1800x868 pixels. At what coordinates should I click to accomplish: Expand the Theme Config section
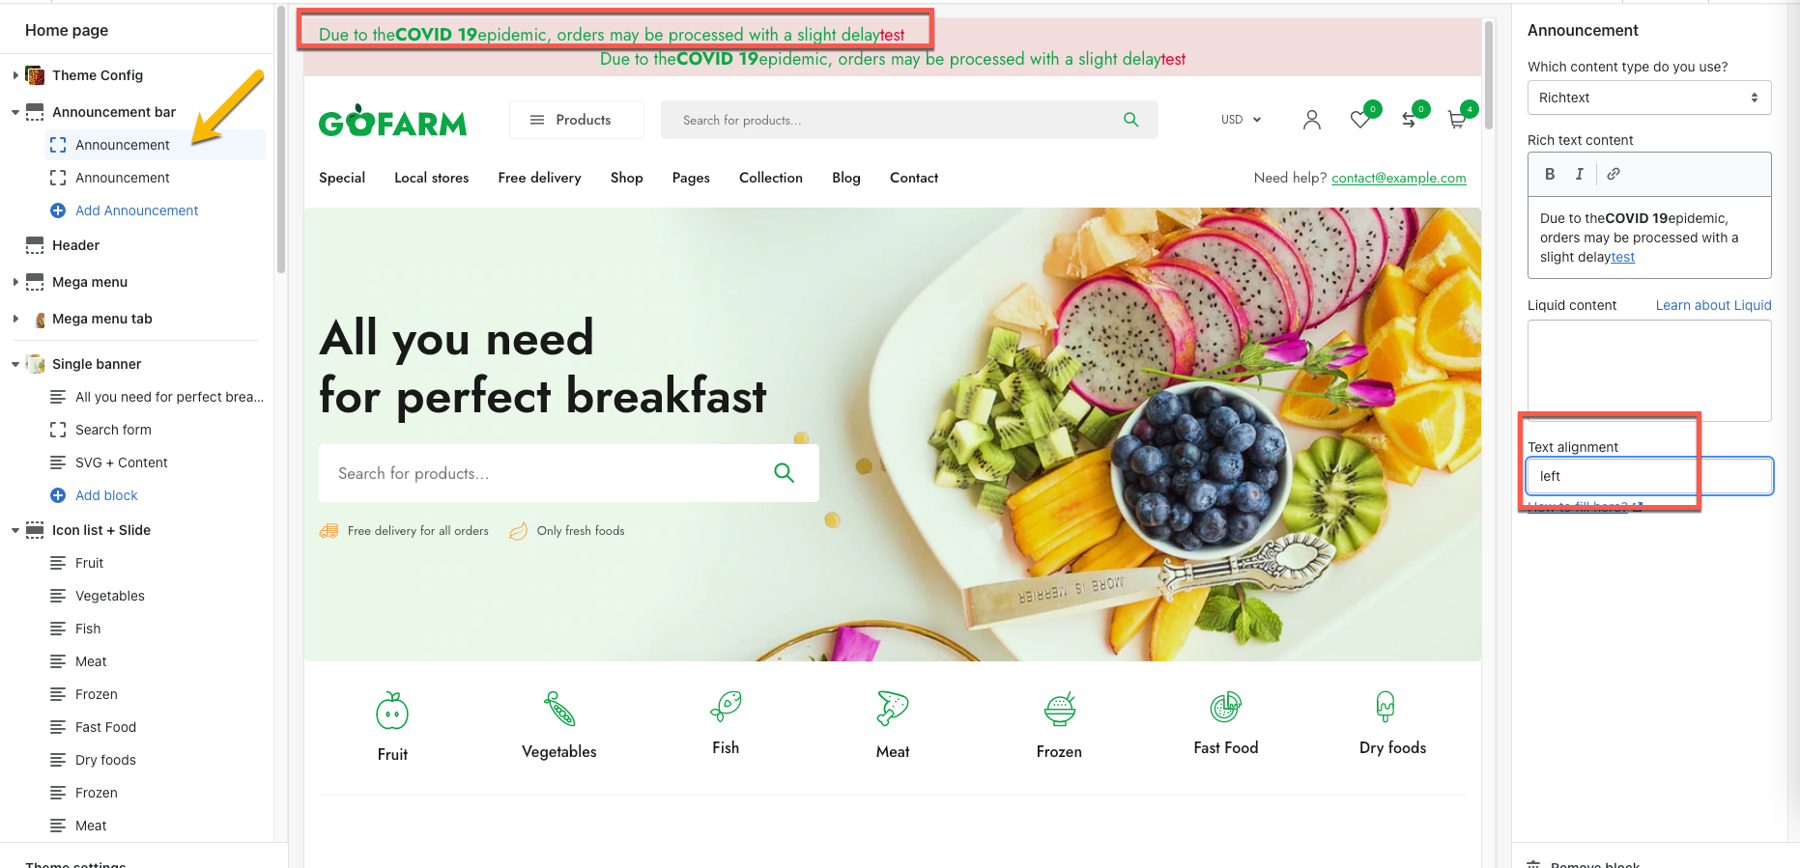(15, 75)
